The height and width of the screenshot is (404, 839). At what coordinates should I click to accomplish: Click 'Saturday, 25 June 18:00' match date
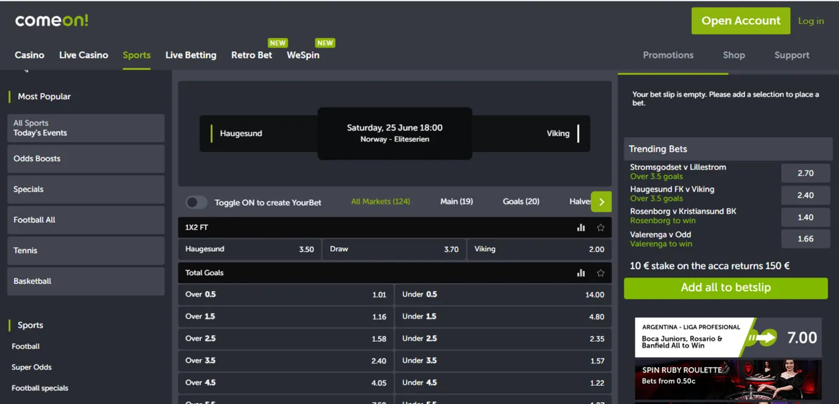click(394, 128)
